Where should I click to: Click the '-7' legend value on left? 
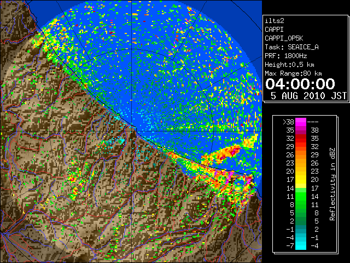pyautogui.click(x=290, y=245)
